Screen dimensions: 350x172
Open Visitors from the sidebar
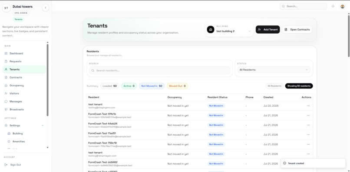point(24,93)
